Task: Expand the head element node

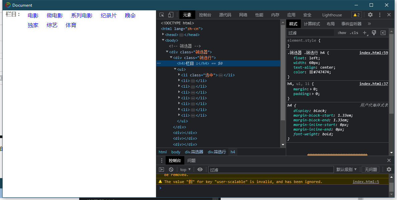Action: pos(163,34)
